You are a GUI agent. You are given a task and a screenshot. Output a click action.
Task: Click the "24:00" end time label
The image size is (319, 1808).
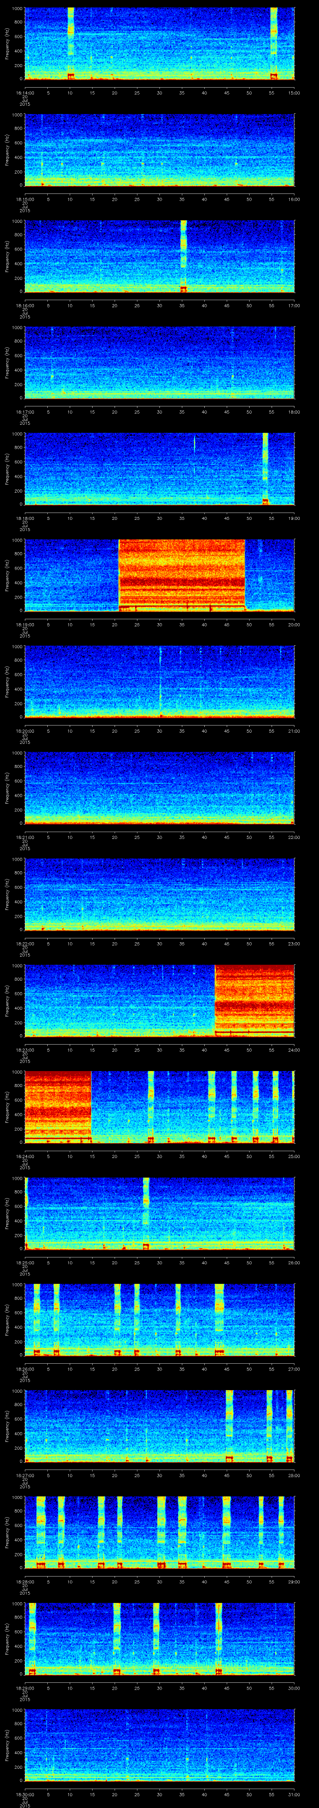(x=294, y=1050)
